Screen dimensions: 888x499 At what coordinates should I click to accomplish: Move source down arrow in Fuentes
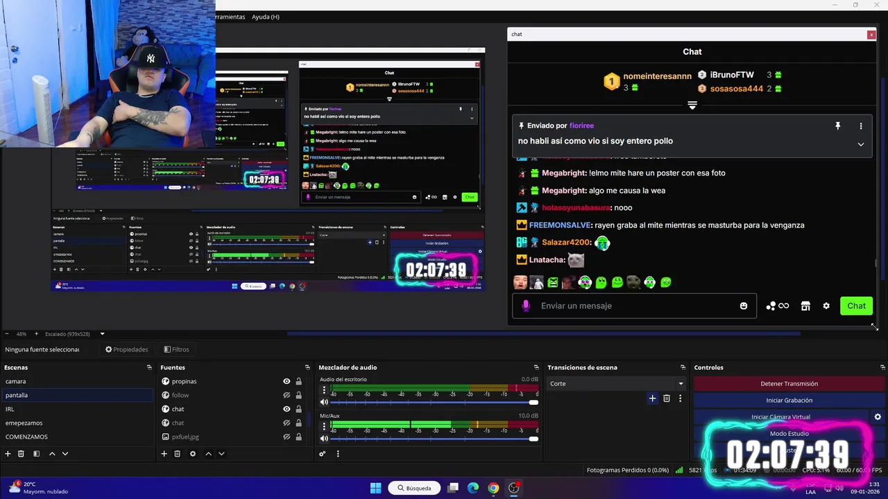click(x=221, y=454)
